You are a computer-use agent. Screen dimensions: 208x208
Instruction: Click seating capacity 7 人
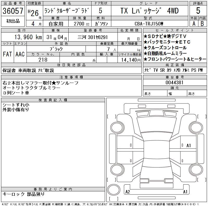[112, 49]
